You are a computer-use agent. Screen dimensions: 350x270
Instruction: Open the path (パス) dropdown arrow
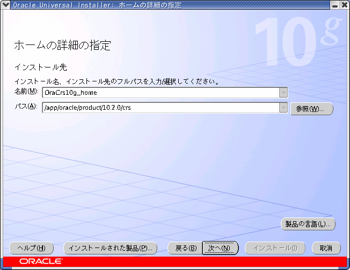pyautogui.click(x=283, y=108)
